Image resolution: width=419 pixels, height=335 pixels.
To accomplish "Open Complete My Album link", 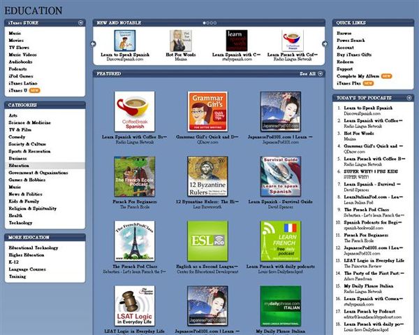I will click(358, 76).
